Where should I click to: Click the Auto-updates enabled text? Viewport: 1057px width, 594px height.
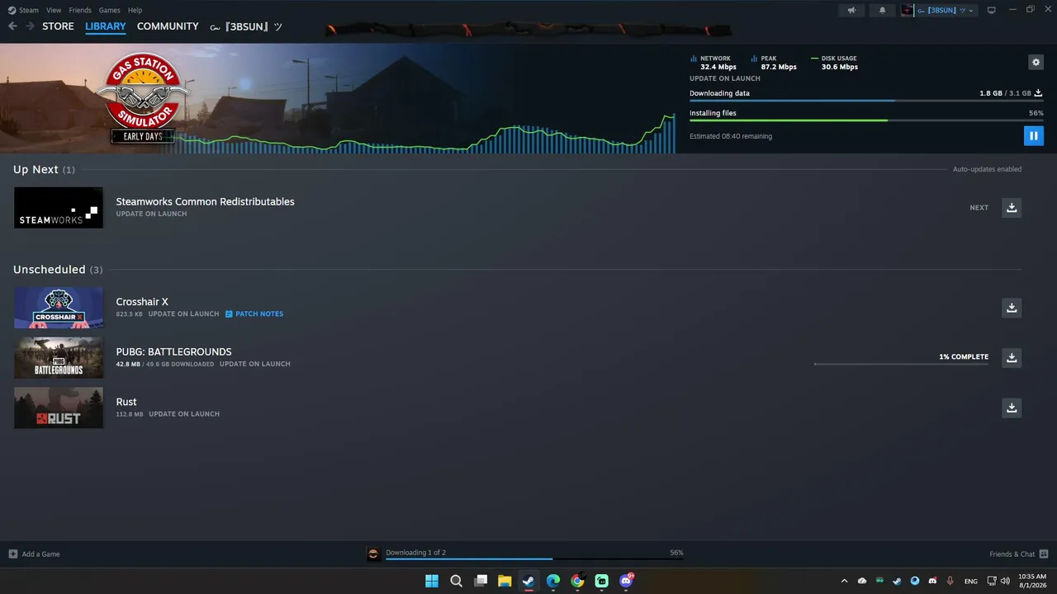(x=987, y=169)
